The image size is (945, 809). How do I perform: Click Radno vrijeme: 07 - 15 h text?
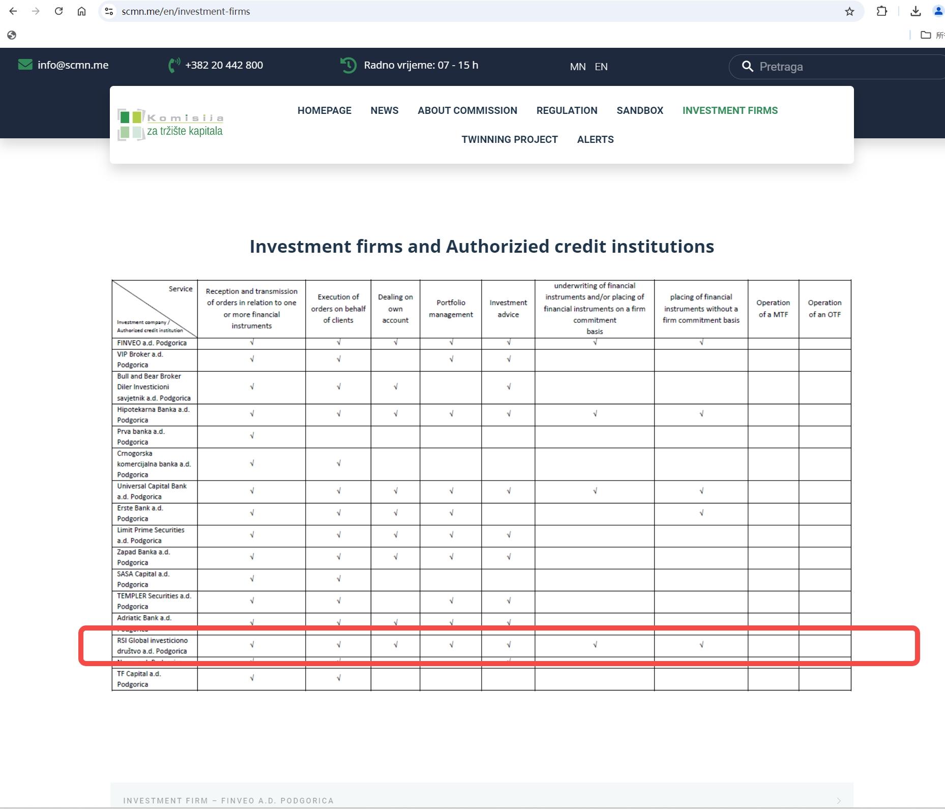[421, 65]
